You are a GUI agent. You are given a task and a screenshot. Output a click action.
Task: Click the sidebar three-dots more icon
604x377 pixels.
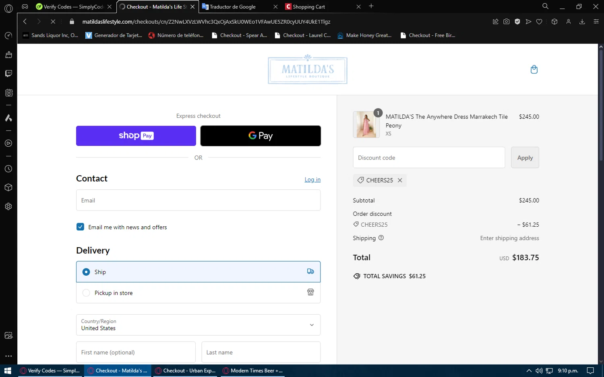click(x=8, y=356)
